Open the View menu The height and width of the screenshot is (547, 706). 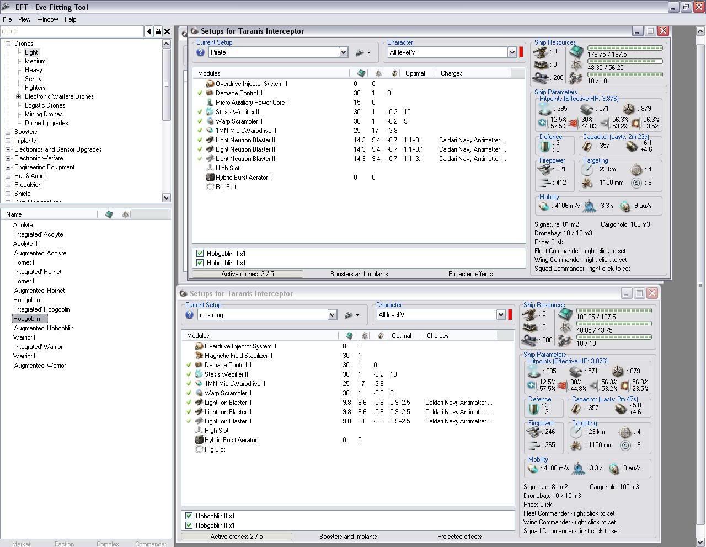(x=24, y=19)
